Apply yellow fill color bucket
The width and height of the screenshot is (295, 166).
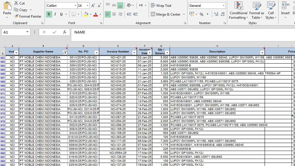tap(86, 14)
